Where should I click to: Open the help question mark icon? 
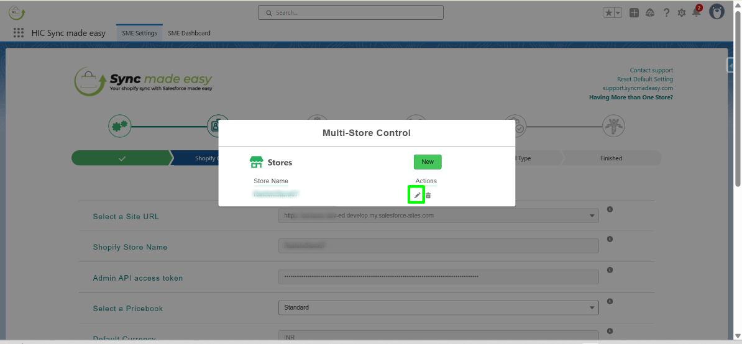pyautogui.click(x=666, y=13)
